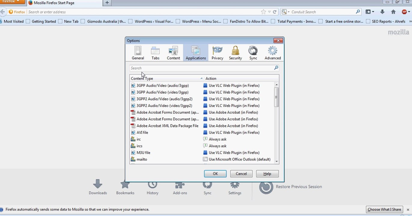Click the mailto row icon
The image size is (412, 216).
point(133,159)
